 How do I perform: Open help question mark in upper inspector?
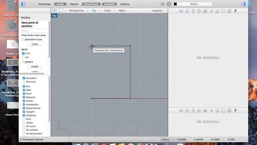click(235, 11)
